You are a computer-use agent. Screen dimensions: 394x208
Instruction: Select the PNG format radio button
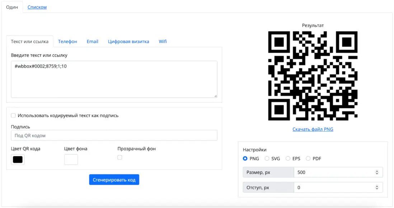click(245, 159)
